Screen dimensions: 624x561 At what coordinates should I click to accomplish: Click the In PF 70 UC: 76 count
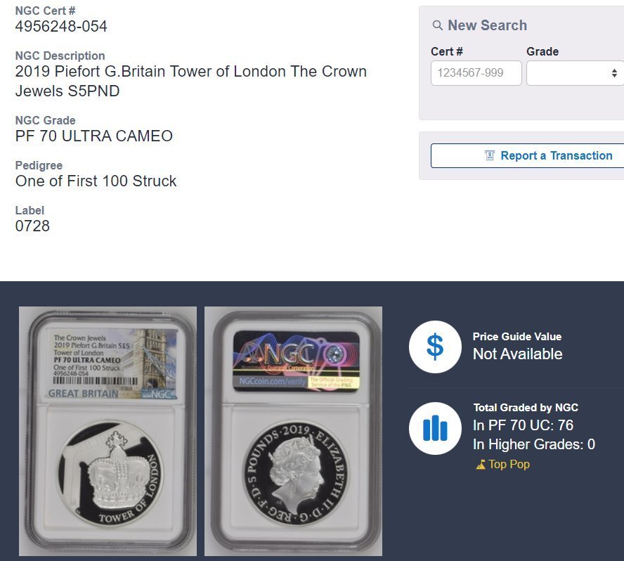click(x=523, y=425)
